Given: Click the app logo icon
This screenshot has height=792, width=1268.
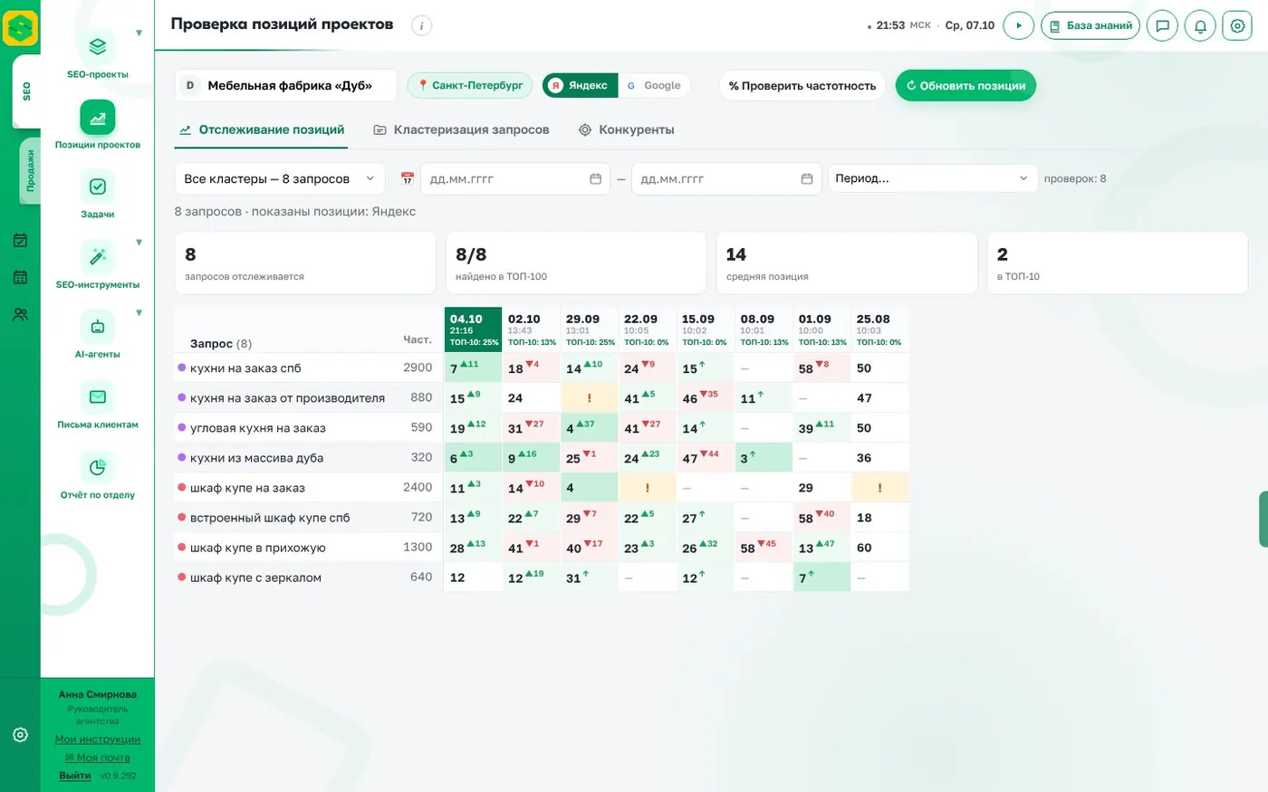Looking at the screenshot, I should point(20,28).
